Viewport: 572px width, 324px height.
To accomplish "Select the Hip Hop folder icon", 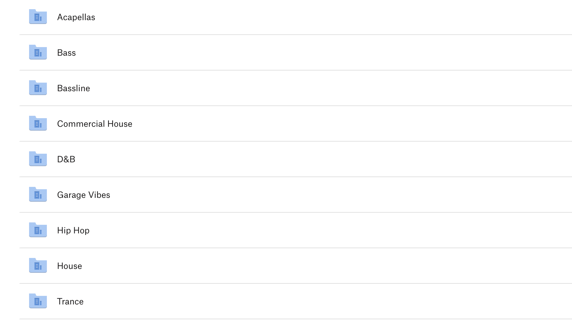I will point(38,230).
